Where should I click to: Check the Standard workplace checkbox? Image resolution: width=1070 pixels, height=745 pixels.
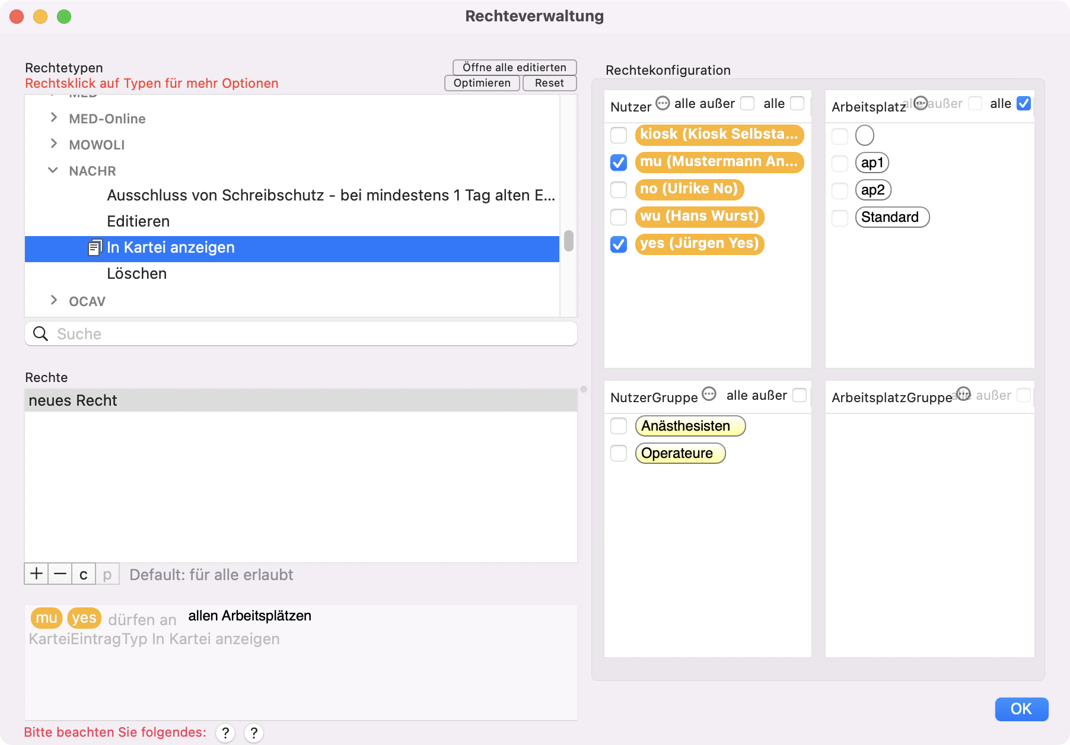pyautogui.click(x=840, y=218)
